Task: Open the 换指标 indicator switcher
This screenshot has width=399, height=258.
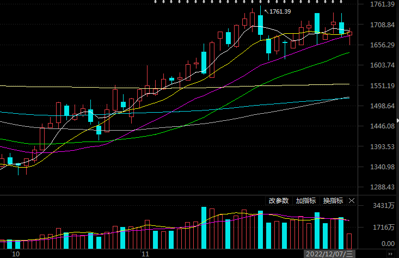Action: [333, 201]
